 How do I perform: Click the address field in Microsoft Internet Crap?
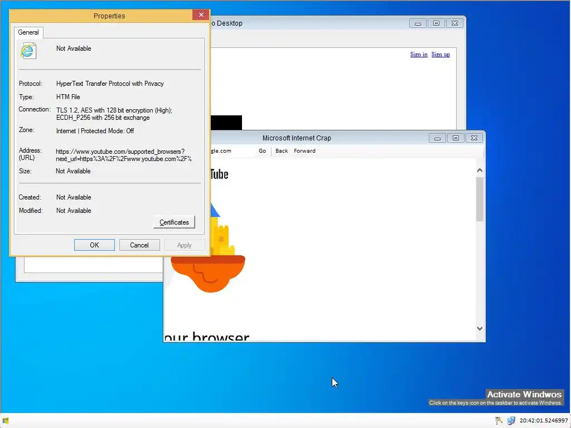(233, 150)
